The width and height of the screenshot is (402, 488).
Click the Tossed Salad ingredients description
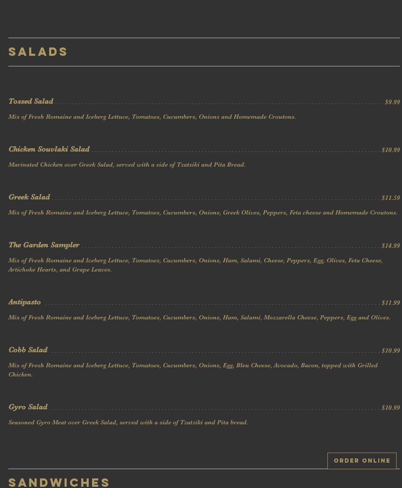[x=152, y=117]
